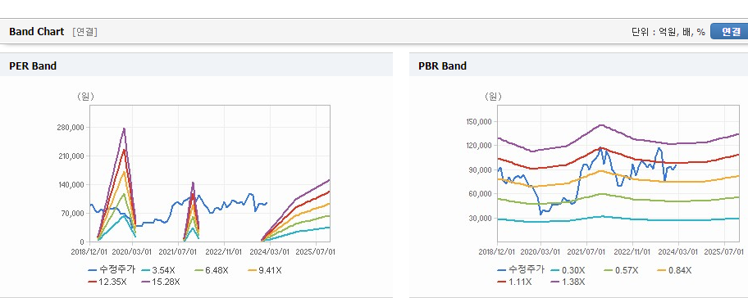Screen dimensions: 748x298
Task: Click the 120,000 axis label in PBR chart
Action: (480, 146)
